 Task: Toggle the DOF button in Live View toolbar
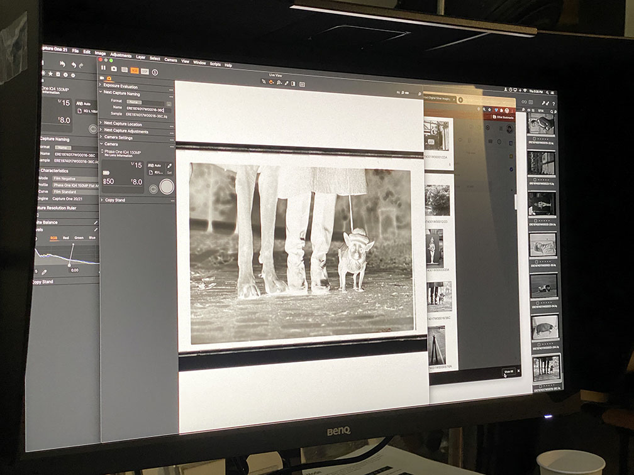(145, 72)
